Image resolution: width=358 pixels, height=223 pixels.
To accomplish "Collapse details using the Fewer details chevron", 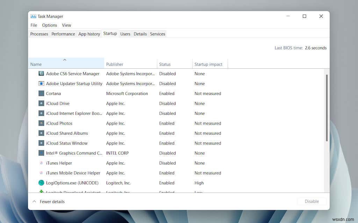I will click(34, 201).
